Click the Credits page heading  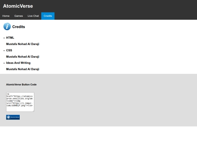click(19, 27)
